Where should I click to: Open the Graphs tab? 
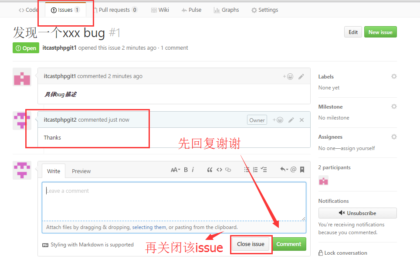[227, 10]
